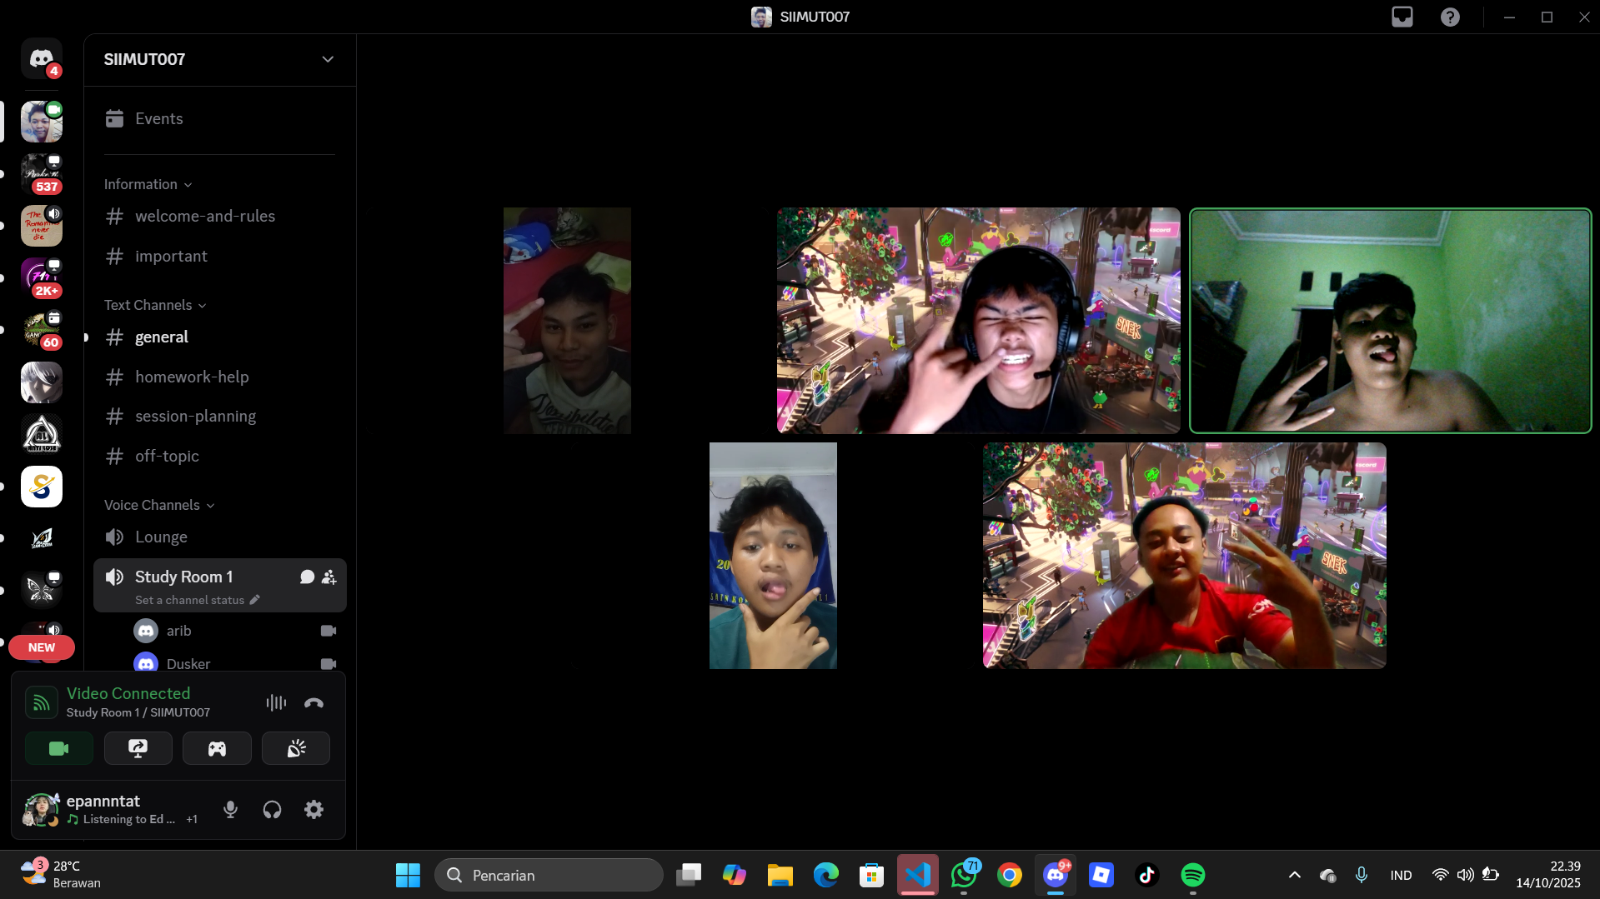Open noise suppression waveform icon
Viewport: 1600px width, 899px height.
(276, 702)
